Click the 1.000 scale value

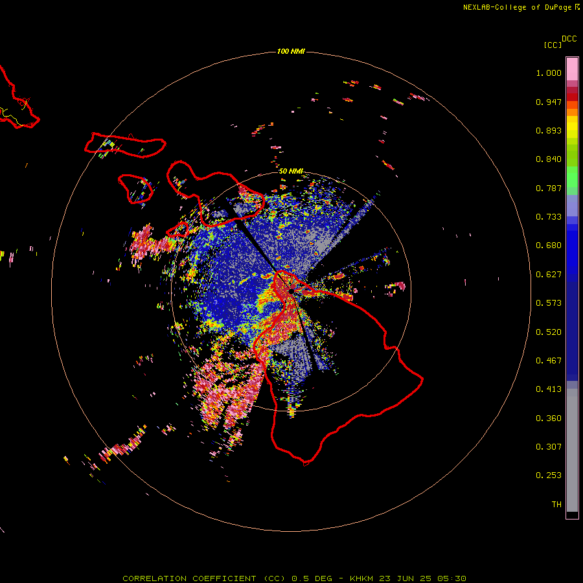click(x=549, y=73)
